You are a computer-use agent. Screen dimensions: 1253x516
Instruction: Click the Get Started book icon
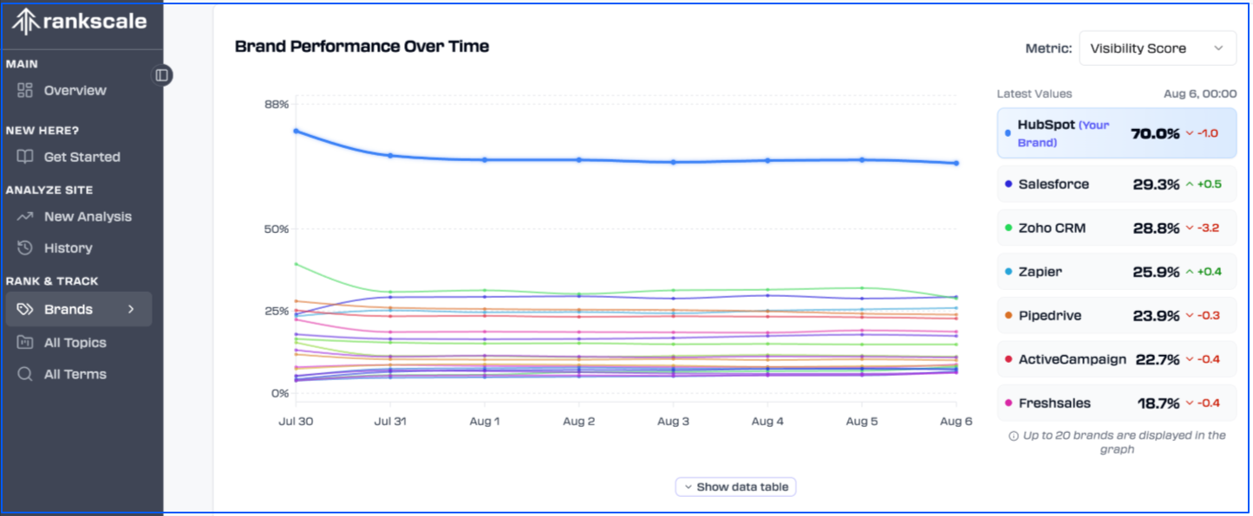tap(25, 157)
